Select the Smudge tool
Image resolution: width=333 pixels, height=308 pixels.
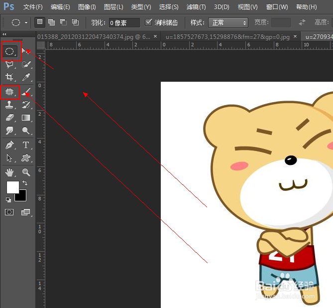pyautogui.click(x=9, y=131)
